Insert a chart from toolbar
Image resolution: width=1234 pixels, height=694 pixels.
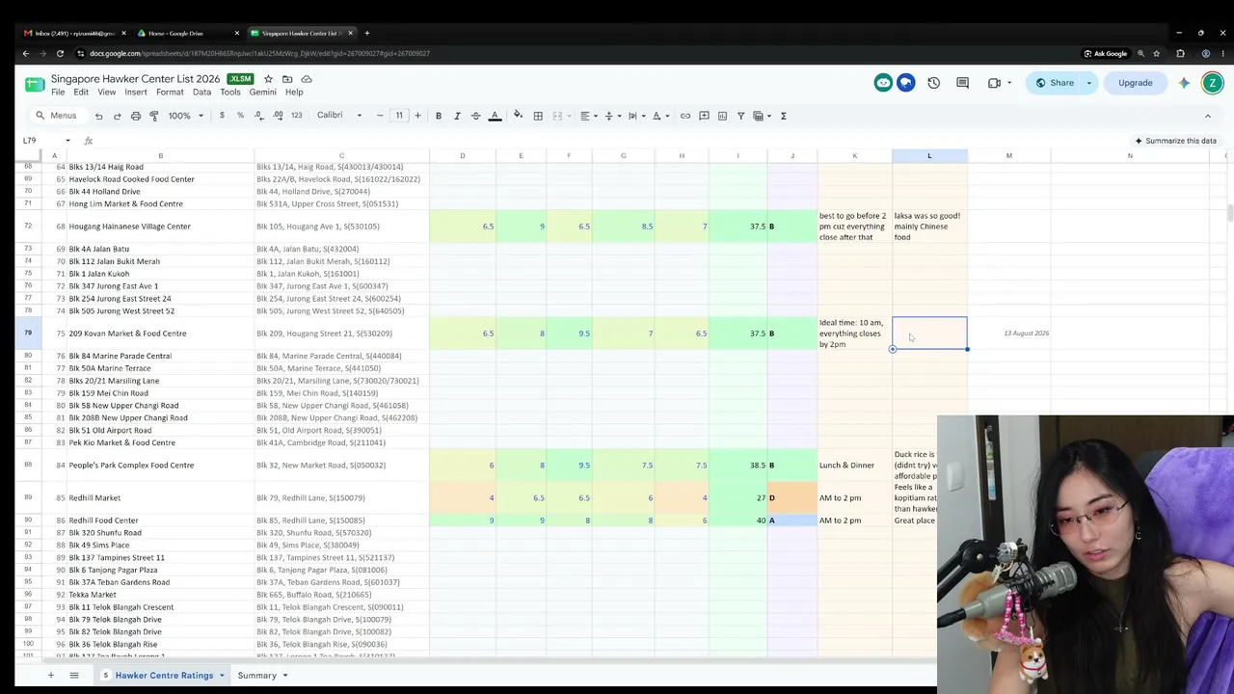click(x=722, y=116)
